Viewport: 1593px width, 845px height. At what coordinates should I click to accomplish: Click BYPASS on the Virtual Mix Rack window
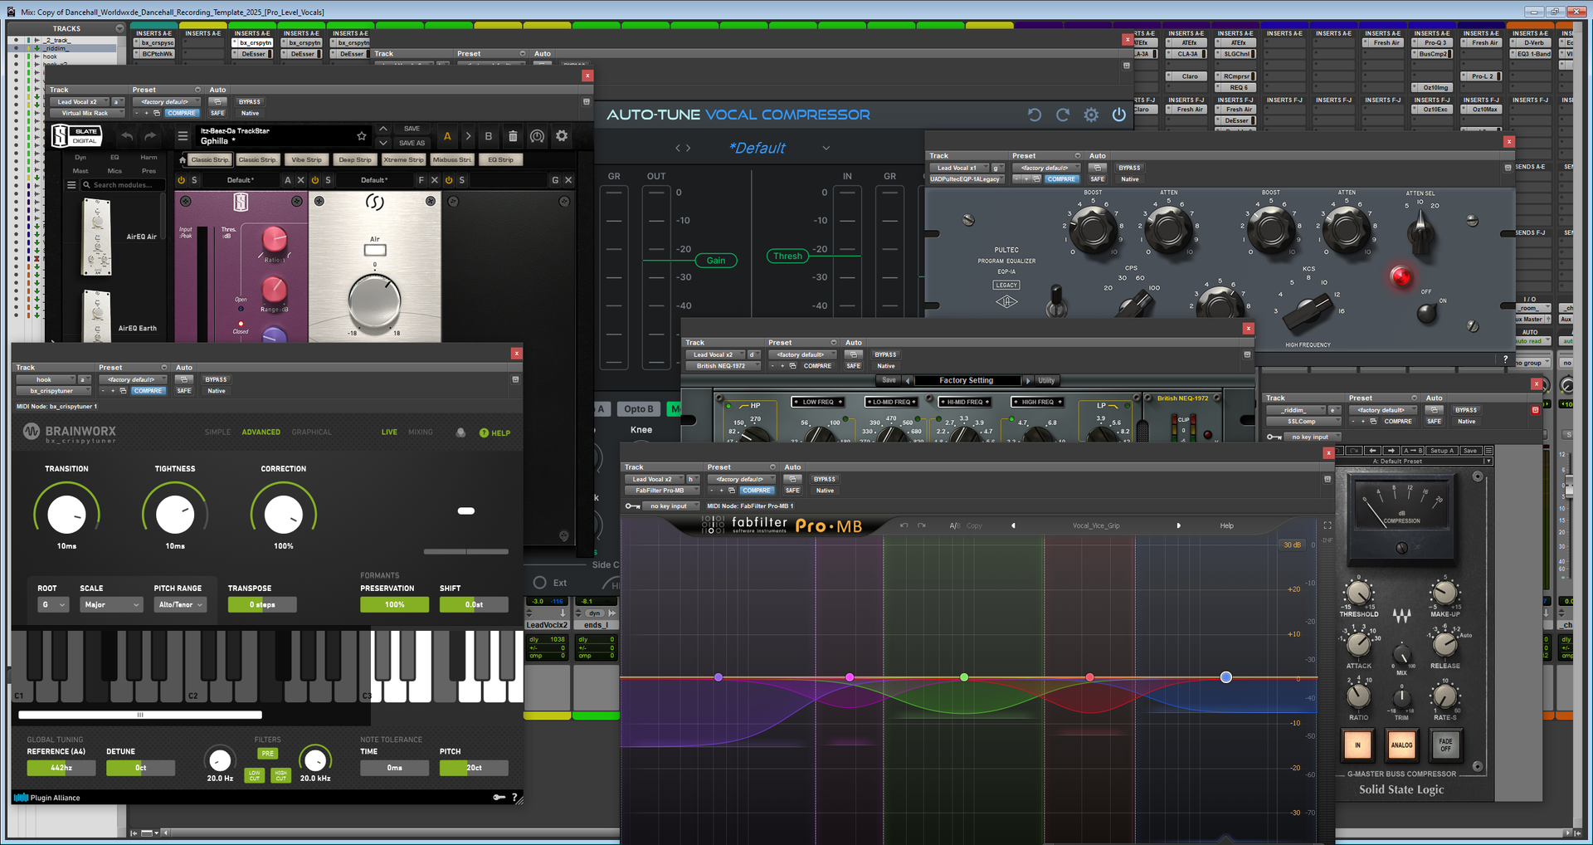point(250,102)
